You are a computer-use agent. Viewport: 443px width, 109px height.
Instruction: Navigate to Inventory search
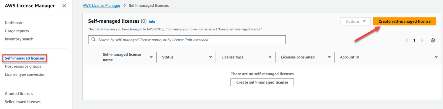19,39
